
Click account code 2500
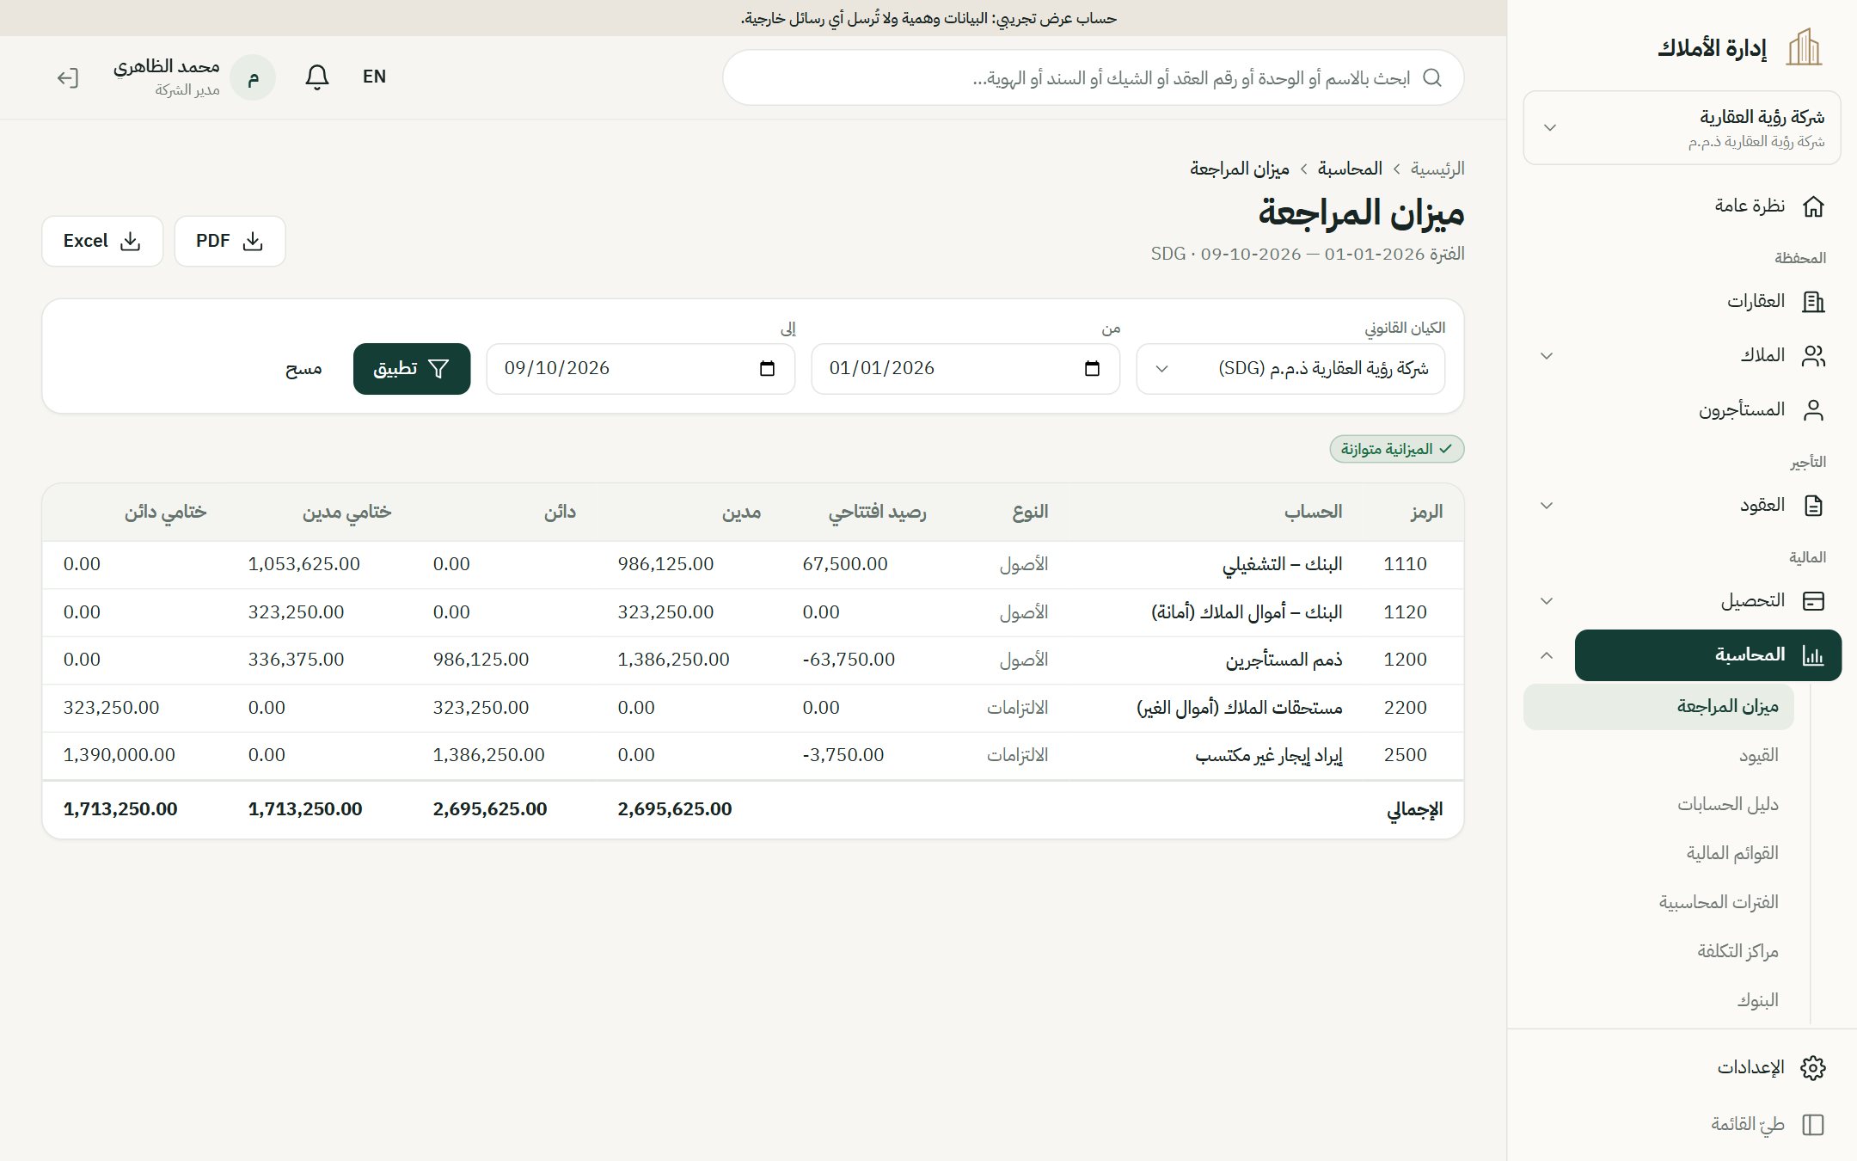[x=1405, y=756]
